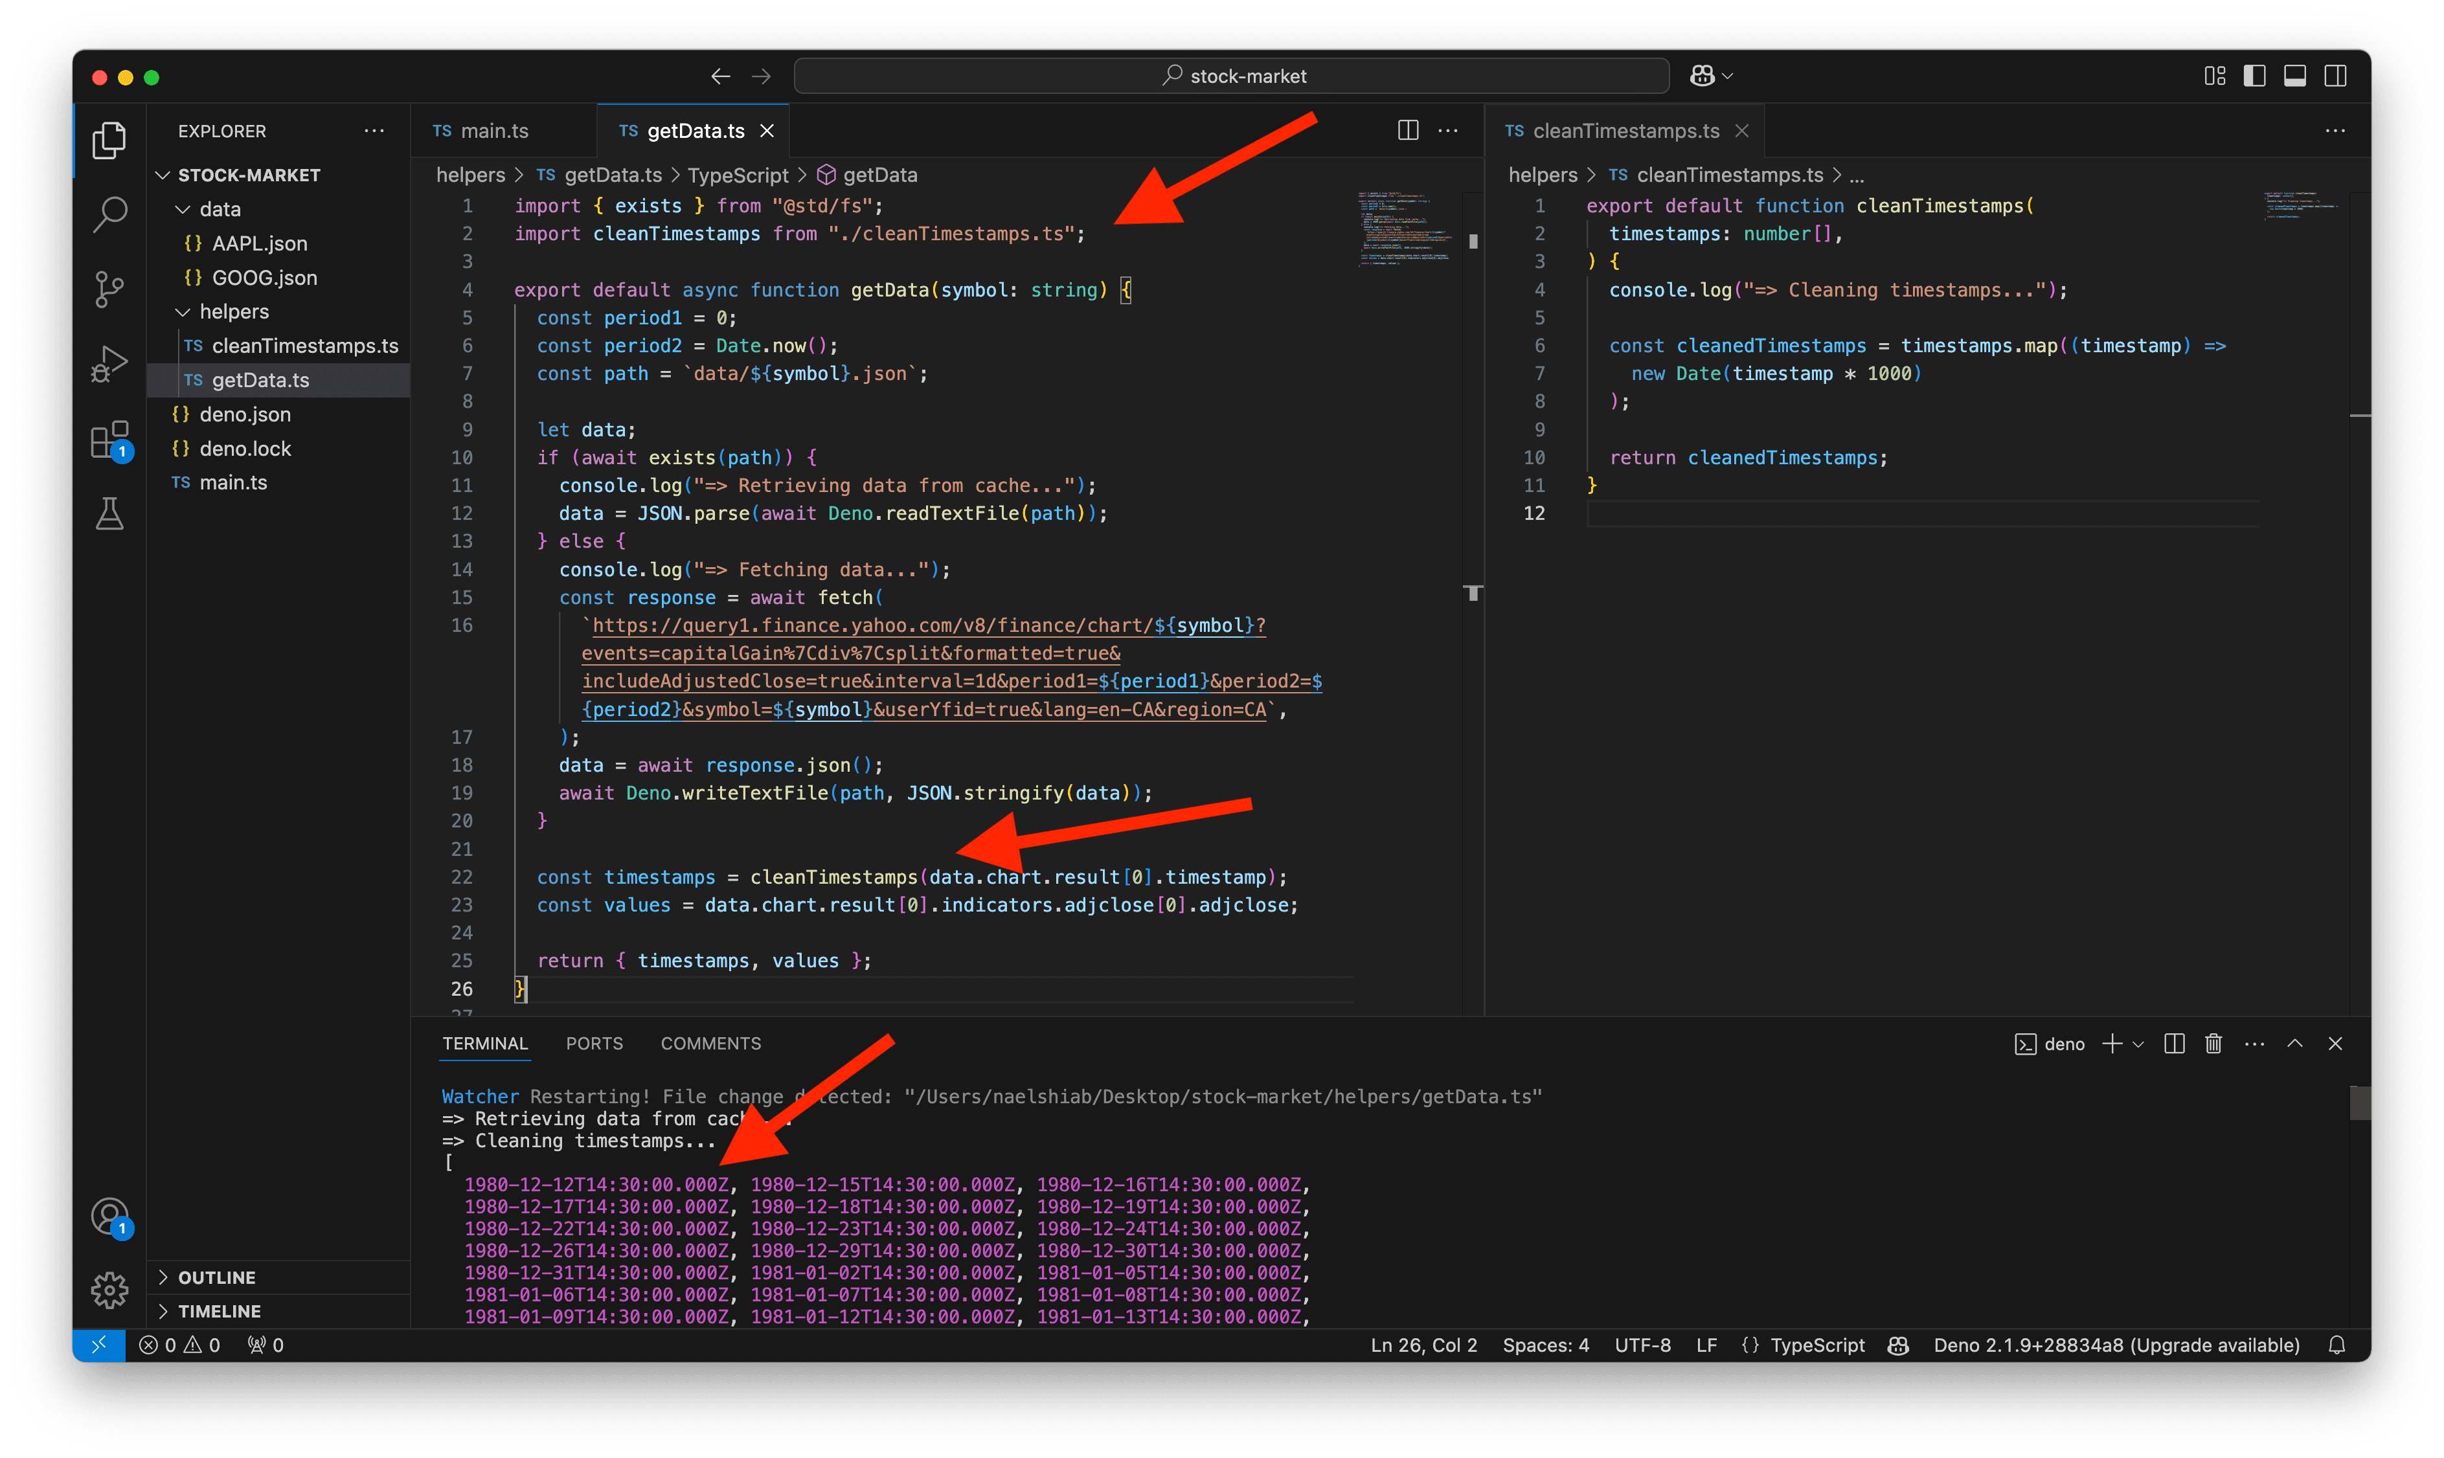Go forward using navigation arrow
2444x1458 pixels.
[x=762, y=76]
